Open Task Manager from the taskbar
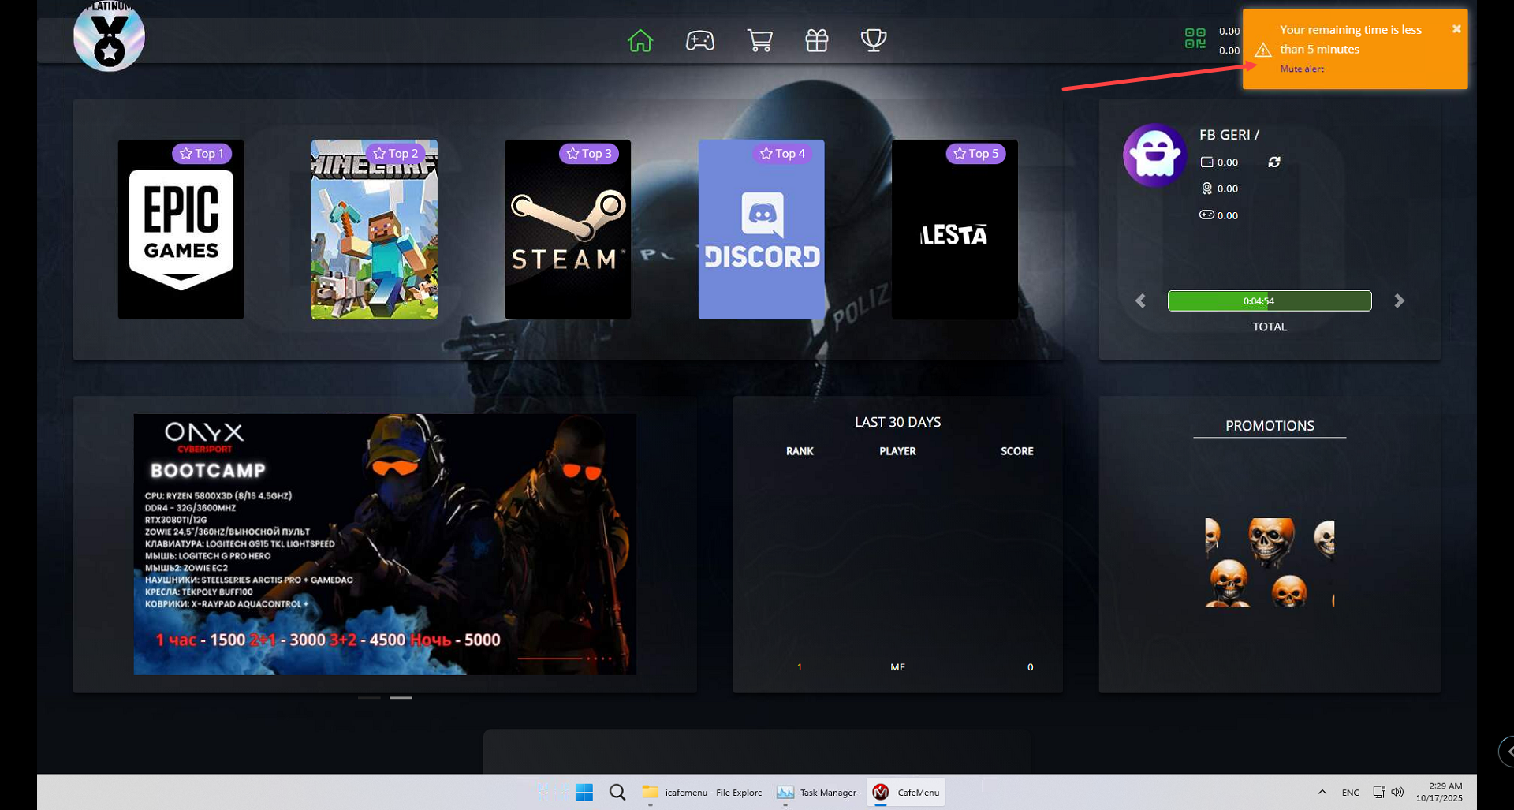 click(816, 792)
